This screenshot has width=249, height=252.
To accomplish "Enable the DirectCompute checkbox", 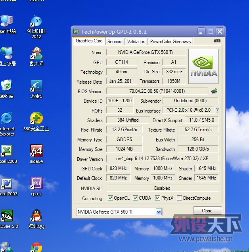I will [x=179, y=198].
